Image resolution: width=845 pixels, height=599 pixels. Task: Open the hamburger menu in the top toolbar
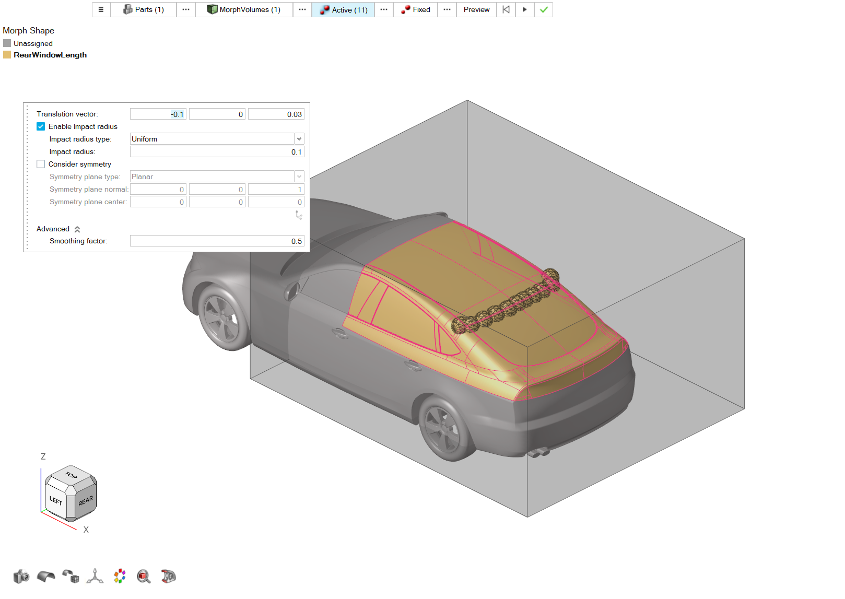101,9
